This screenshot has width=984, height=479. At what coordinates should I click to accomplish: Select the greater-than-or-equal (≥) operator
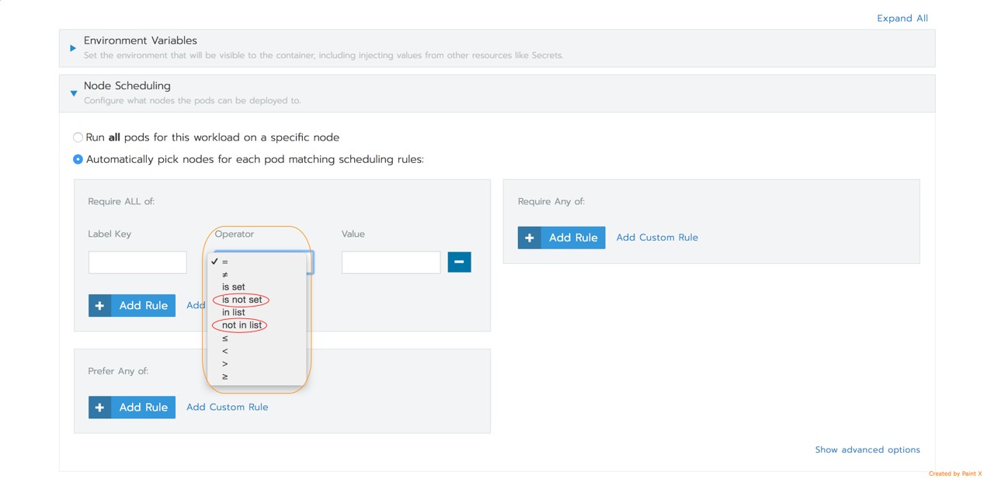point(225,377)
